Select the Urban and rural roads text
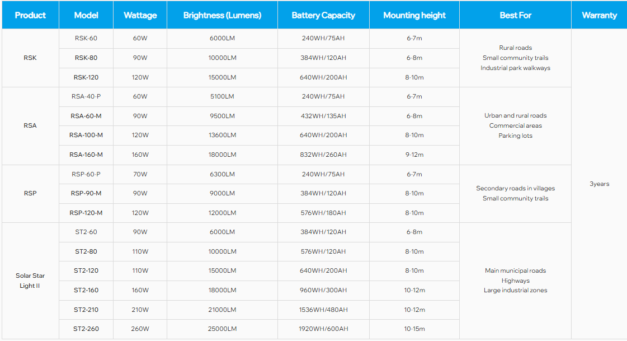Image resolution: width=627 pixels, height=341 pixels. [516, 115]
